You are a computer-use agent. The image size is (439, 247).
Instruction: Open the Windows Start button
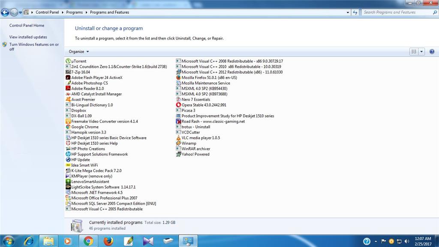point(9,241)
